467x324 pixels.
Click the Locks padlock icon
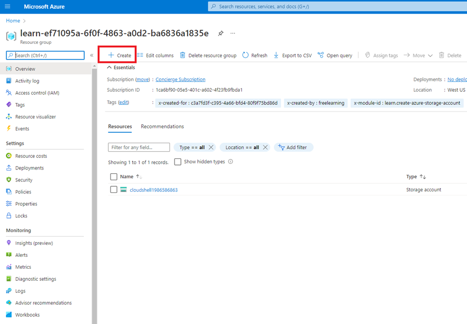(x=9, y=216)
